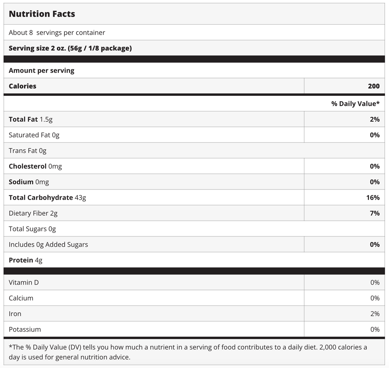This screenshot has width=389, height=368.
Task: Click the 16% carbohydrate daily value
Action: (373, 198)
